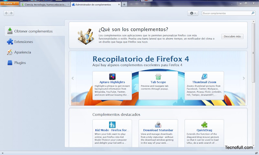This screenshot has height=155, width=259.
Task: Select the Administrador de complementos tab
Action: [x=96, y=5]
